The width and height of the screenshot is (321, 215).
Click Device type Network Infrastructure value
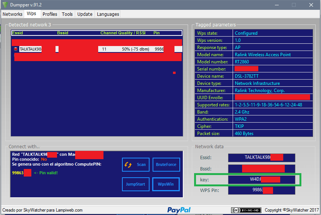coord(257,83)
